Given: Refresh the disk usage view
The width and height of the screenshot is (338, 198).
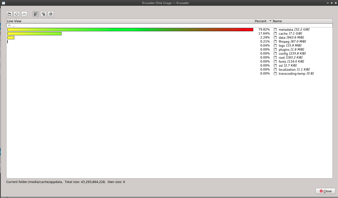Looking at the screenshot, I should (x=17, y=14).
